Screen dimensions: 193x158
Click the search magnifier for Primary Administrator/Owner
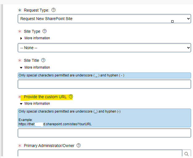tap(187, 154)
